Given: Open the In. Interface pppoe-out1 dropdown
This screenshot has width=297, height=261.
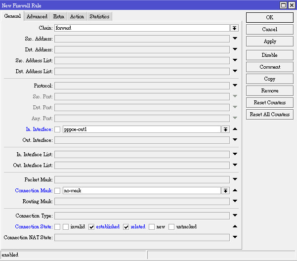Looking at the screenshot, I should [x=225, y=130].
